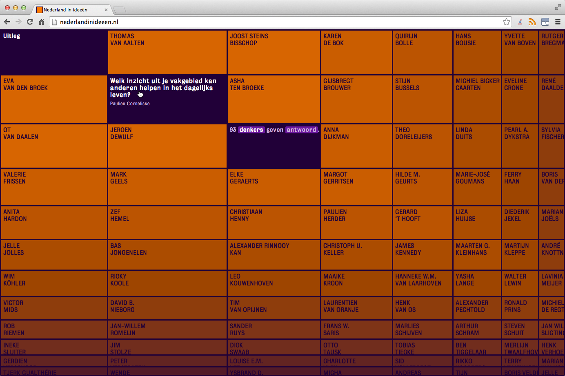Click the red-blue molecule extension icon
Screen dimensions: 565x376
[x=520, y=22]
